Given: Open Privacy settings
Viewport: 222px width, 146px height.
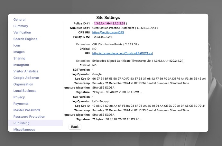Looking at the screenshot, I should pyautogui.click(x=19, y=97).
